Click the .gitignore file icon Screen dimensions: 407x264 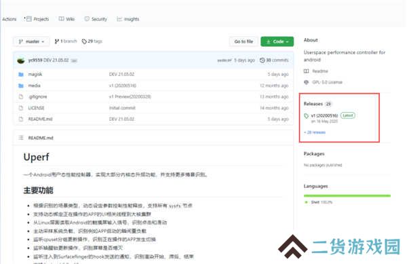click(x=21, y=96)
